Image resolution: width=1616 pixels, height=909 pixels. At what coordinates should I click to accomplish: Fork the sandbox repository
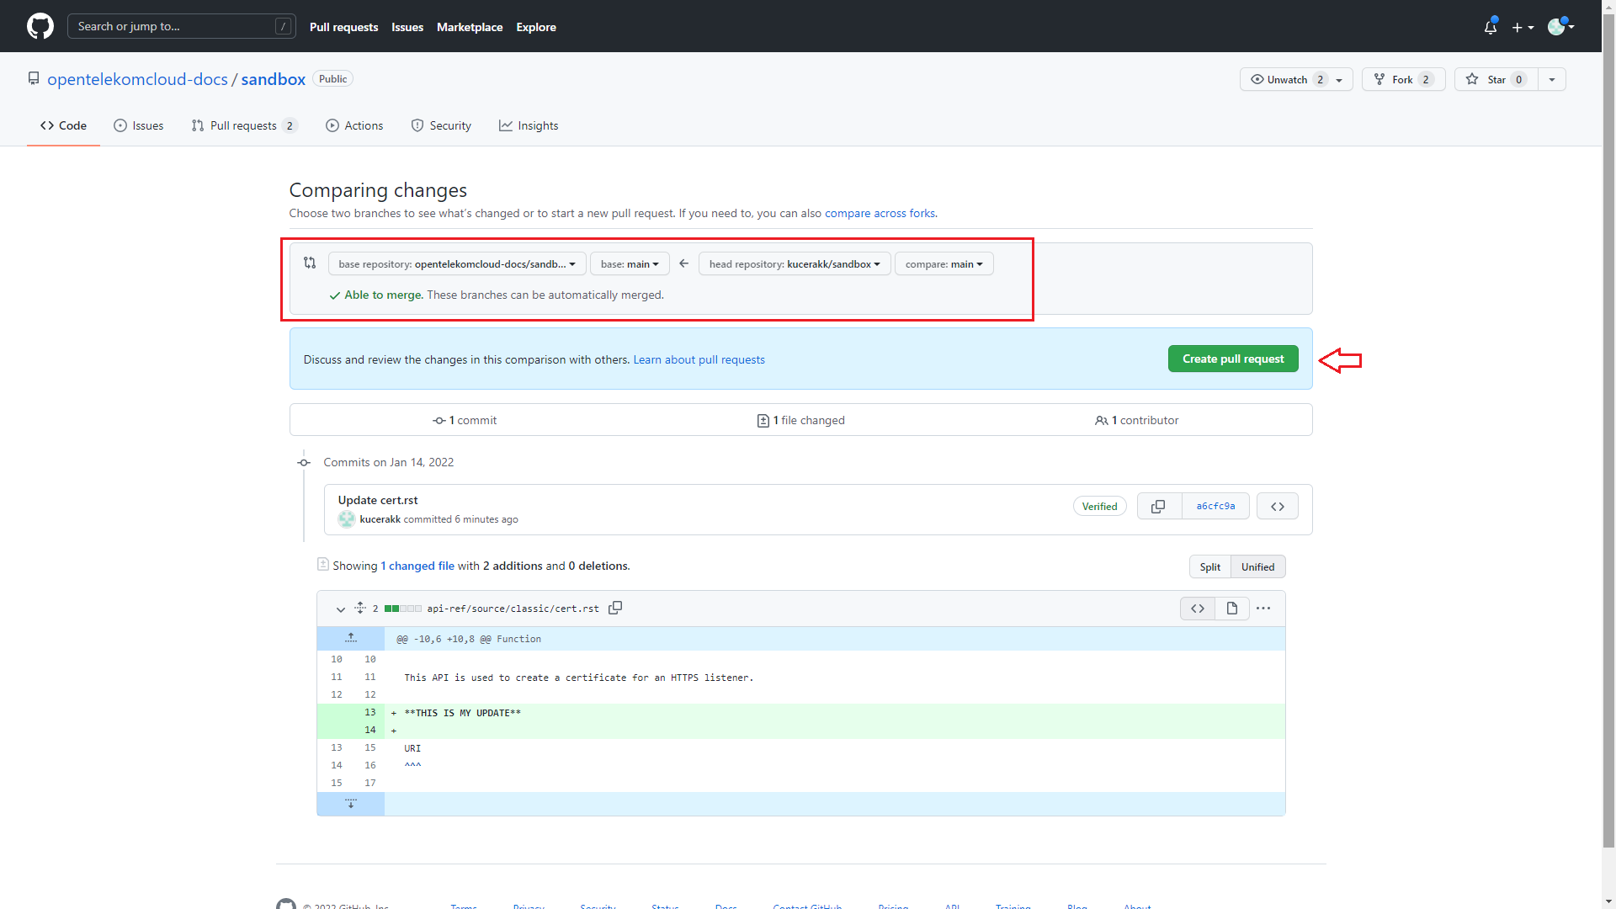coord(1403,79)
